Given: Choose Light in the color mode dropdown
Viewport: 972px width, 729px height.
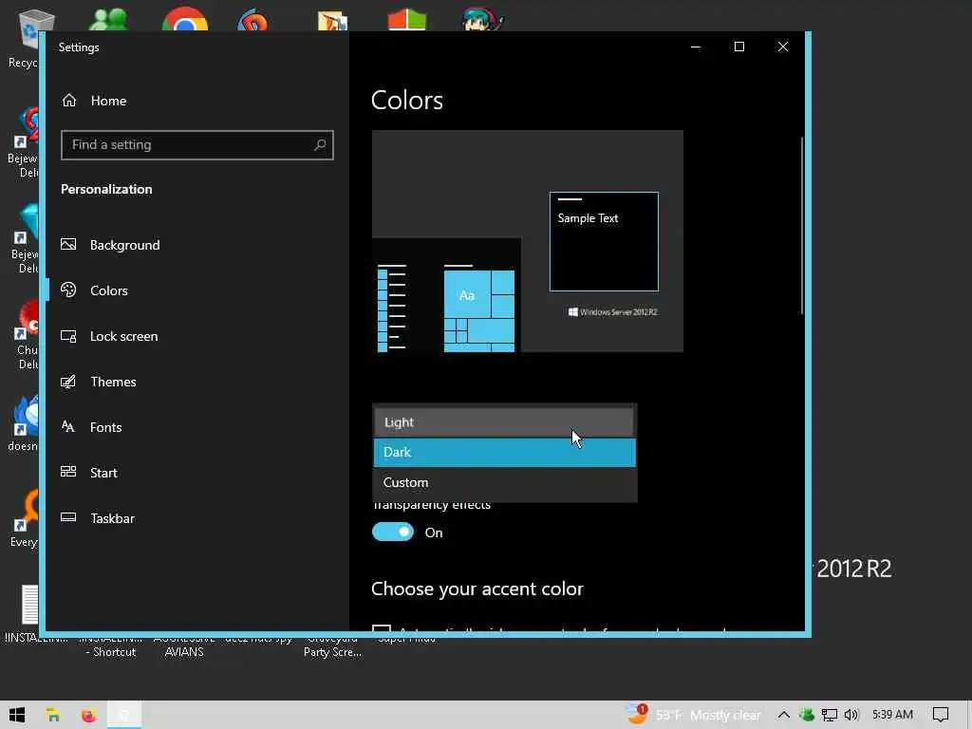Looking at the screenshot, I should coord(504,422).
